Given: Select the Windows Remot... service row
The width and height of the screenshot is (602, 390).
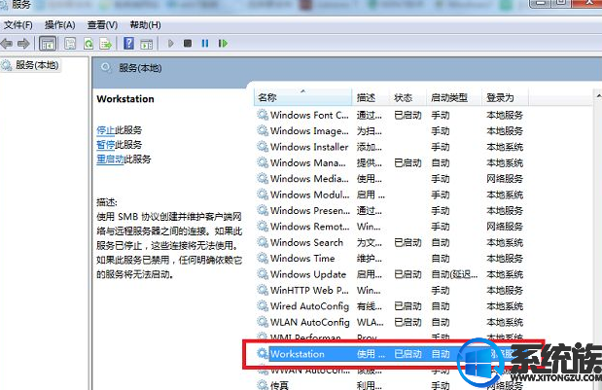Looking at the screenshot, I should click(x=390, y=227).
